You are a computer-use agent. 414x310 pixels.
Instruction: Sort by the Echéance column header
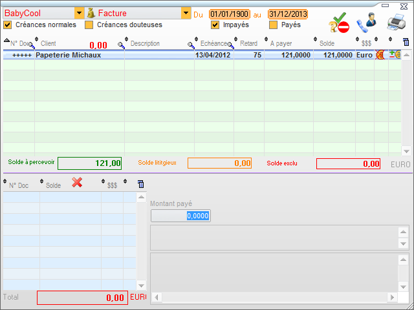(x=212, y=43)
